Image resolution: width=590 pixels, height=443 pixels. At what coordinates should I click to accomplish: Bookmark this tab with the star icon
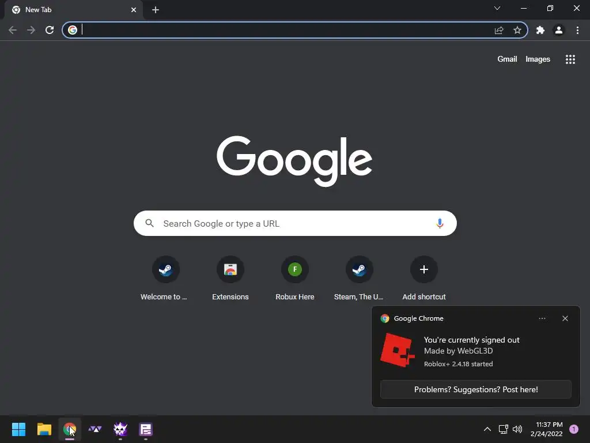(x=517, y=30)
